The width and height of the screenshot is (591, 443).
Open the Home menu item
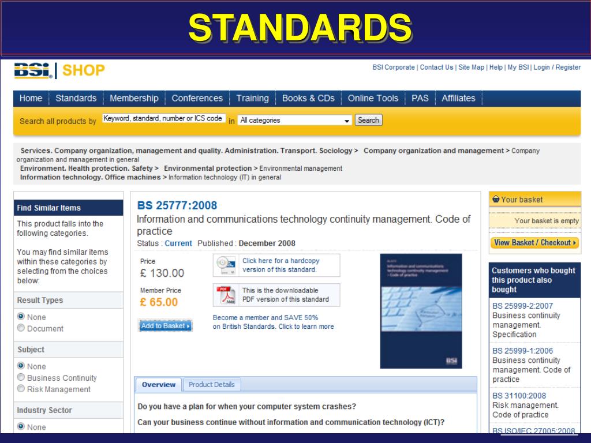click(31, 98)
